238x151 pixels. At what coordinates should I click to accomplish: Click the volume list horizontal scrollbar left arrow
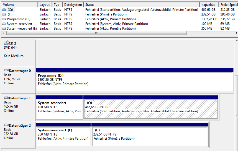[4, 33]
